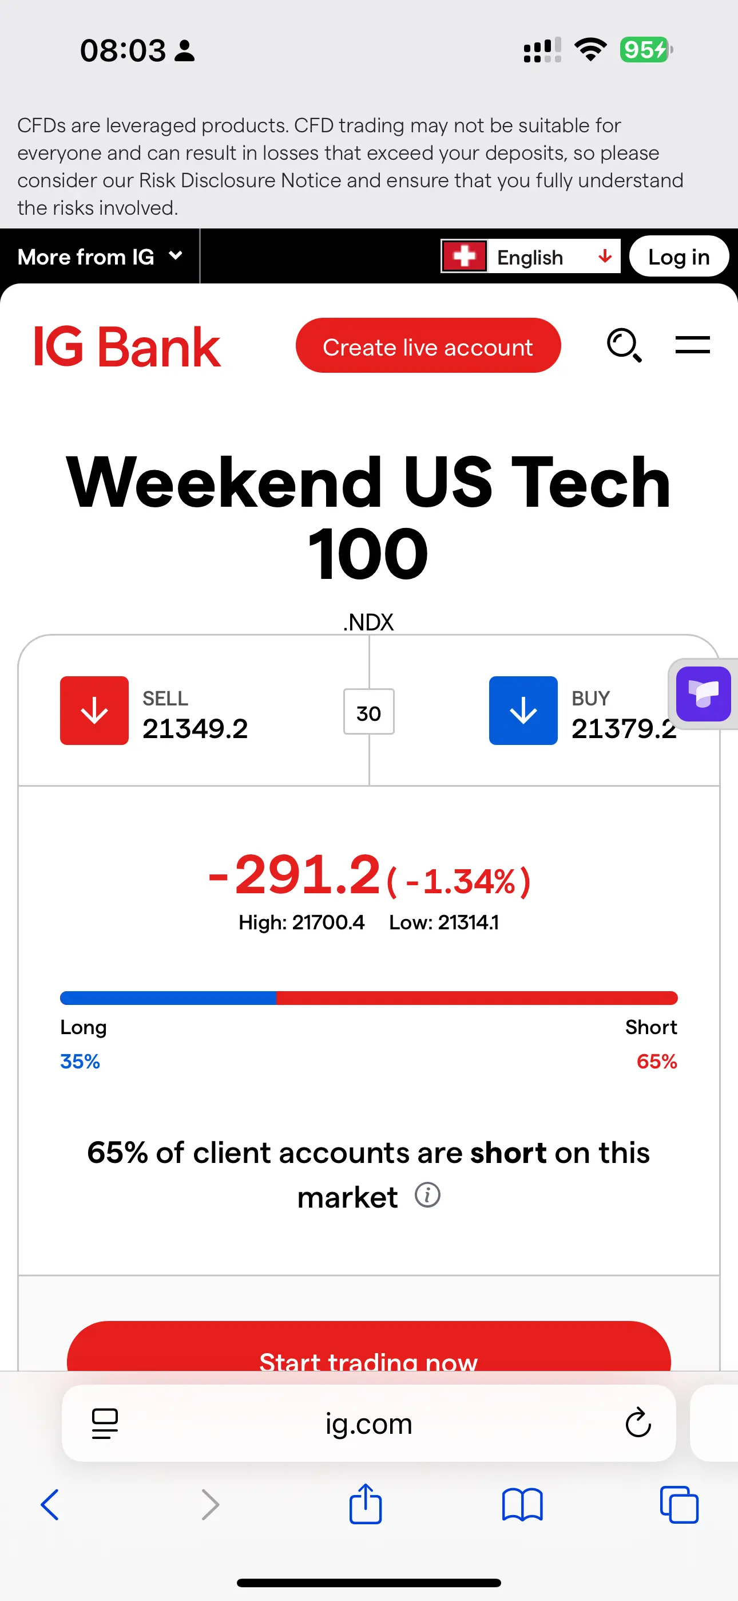Click the Log in button
738x1601 pixels.
coord(679,256)
